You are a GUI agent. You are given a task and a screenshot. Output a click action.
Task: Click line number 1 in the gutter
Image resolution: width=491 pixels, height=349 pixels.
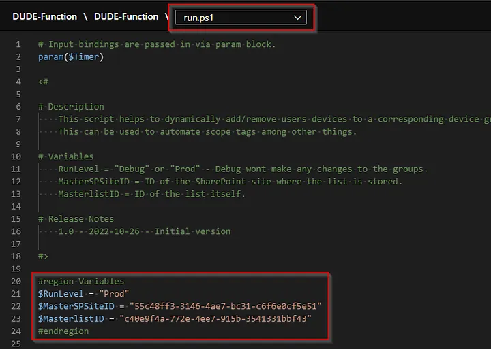tap(20, 45)
